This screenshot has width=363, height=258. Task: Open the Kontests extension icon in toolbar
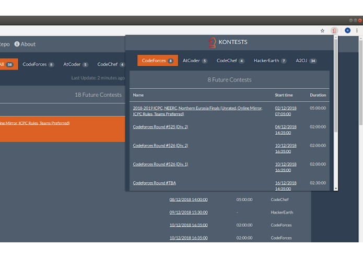[x=334, y=30]
